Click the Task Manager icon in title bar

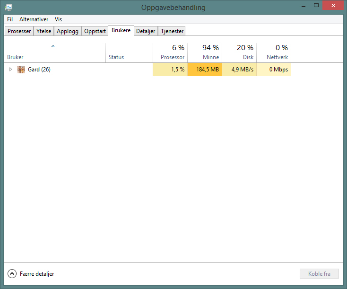point(8,7)
